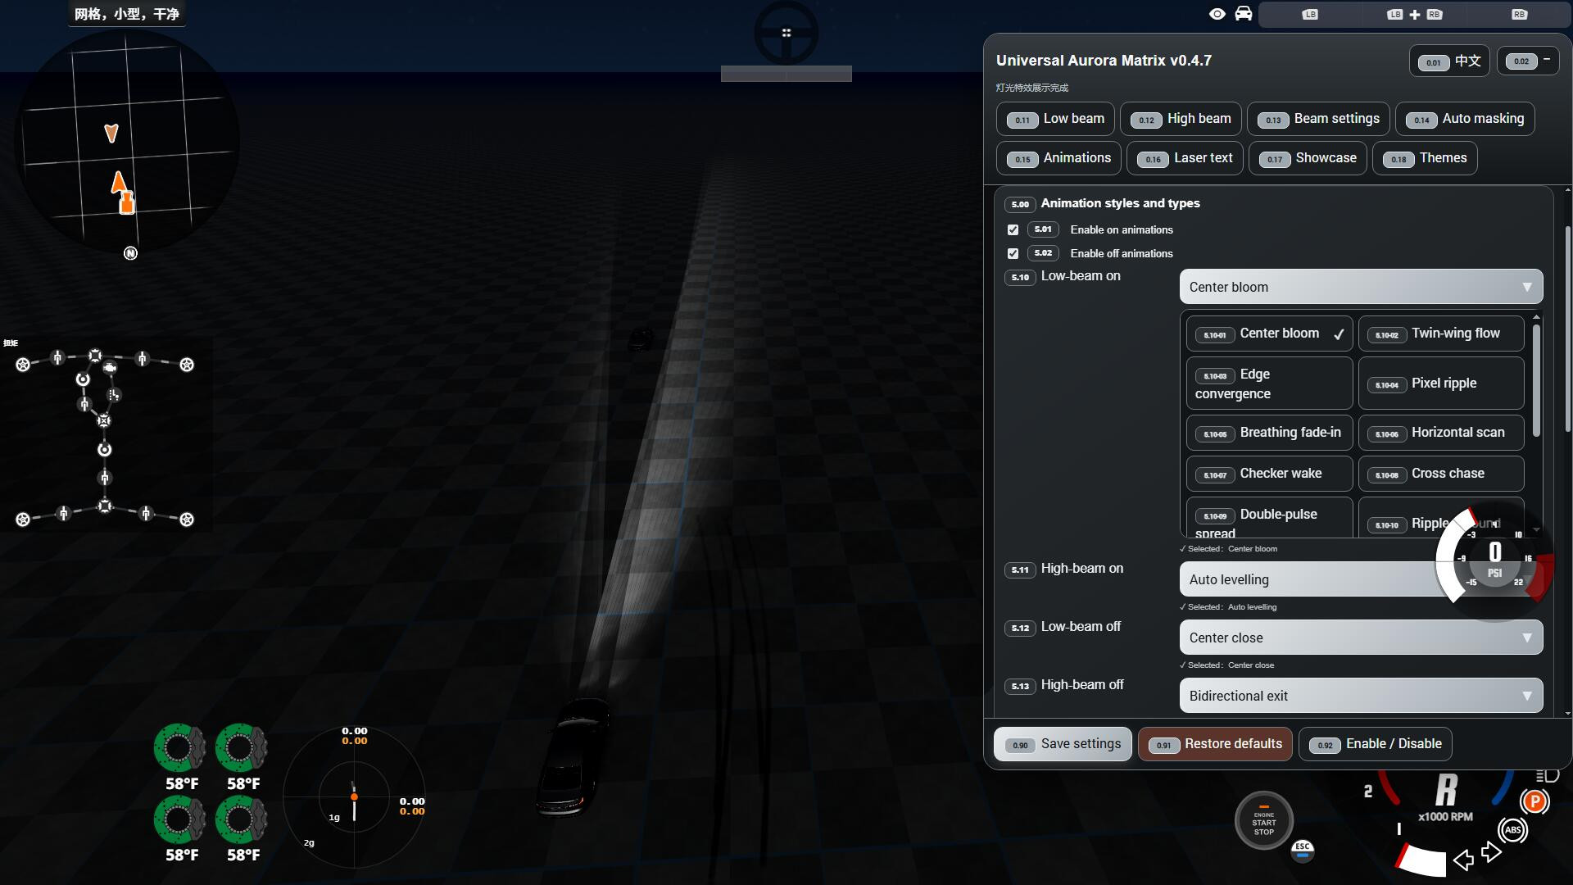Open the Low-beam off Center close dropdown

point(1361,638)
